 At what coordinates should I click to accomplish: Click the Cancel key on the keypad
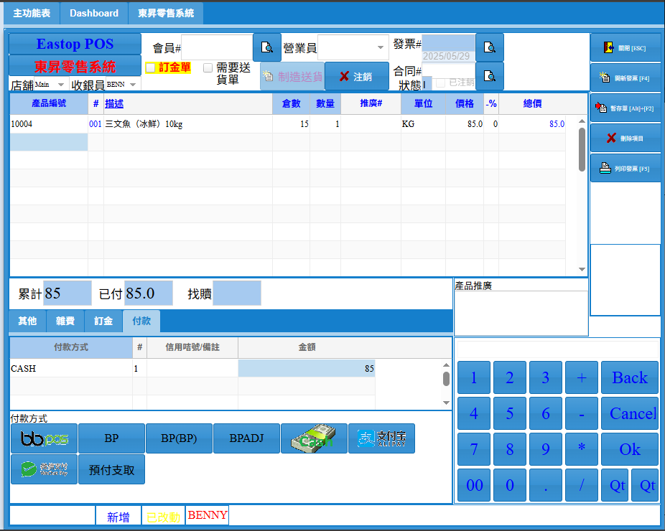pyautogui.click(x=630, y=413)
